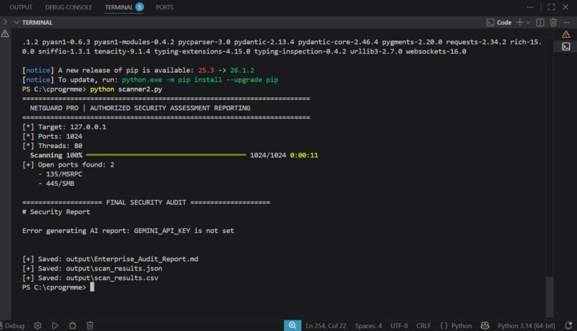Click the elapsed time '0:00:11'
The width and height of the screenshot is (577, 331).
point(304,155)
